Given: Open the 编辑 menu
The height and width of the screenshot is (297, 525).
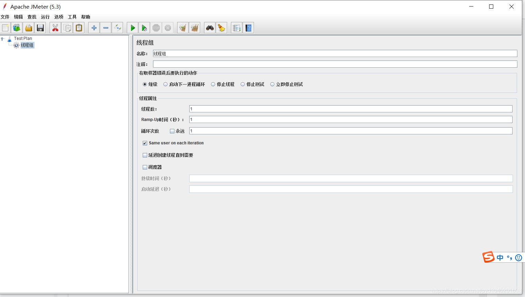Looking at the screenshot, I should coord(18,17).
